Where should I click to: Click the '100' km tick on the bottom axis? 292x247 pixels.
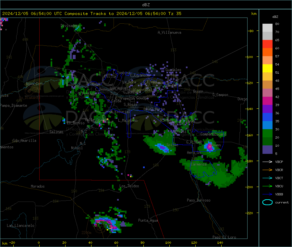click(x=168, y=242)
